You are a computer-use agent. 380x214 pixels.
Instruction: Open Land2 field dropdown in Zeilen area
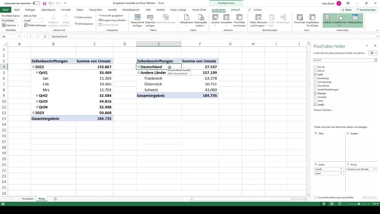tap(341, 169)
